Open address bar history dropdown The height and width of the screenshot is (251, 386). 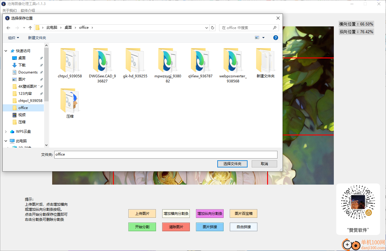click(x=207, y=28)
